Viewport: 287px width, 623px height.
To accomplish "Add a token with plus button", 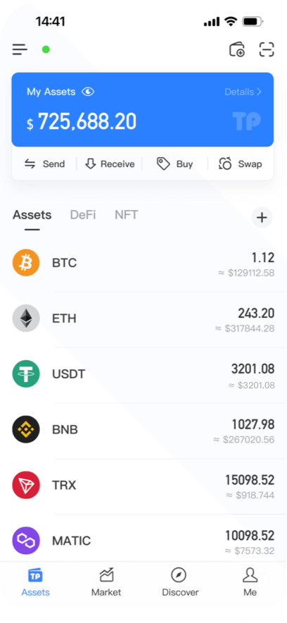I will [262, 217].
